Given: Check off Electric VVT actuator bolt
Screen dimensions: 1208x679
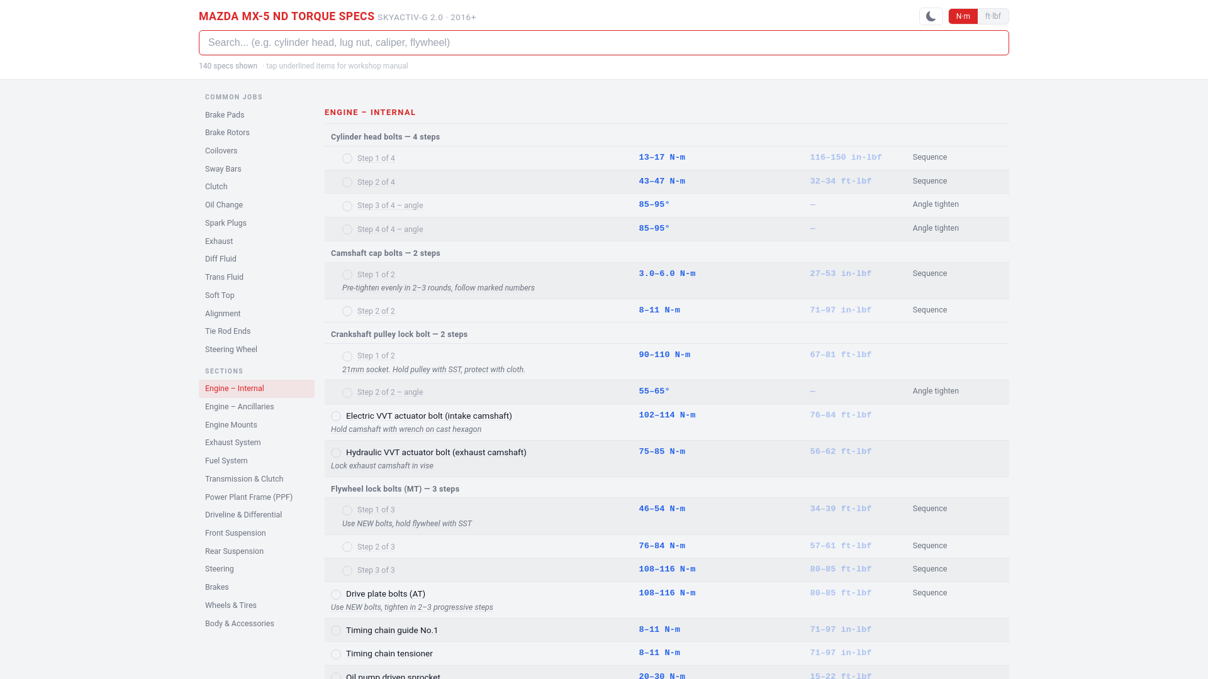Looking at the screenshot, I should click(336, 416).
